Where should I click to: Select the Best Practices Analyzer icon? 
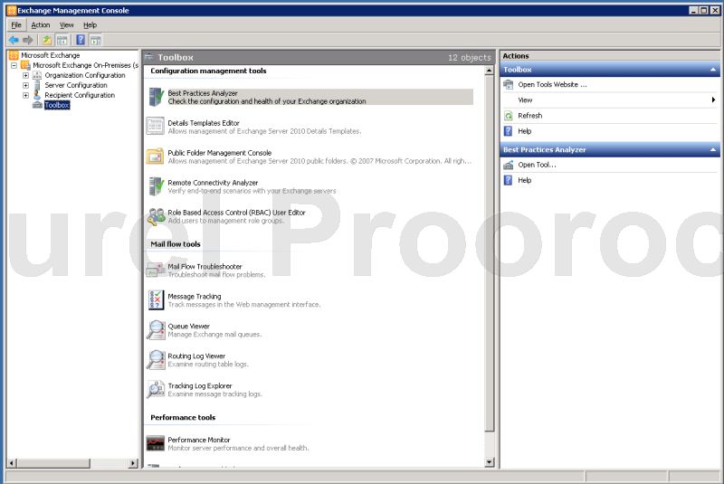pyautogui.click(x=156, y=97)
